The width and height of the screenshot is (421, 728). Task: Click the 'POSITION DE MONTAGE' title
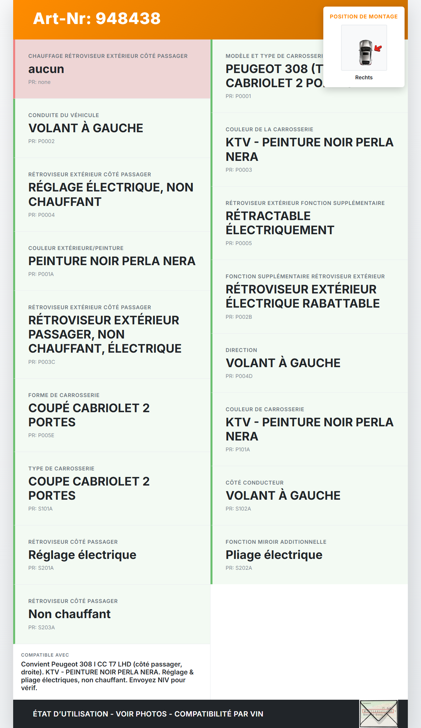363,17
